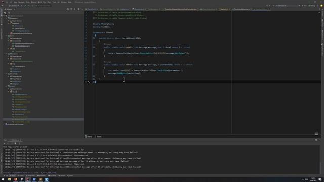Viewport: 324px width, 182px height.
Task: Click 'Not registered player' console line
Action: (x=15, y=147)
